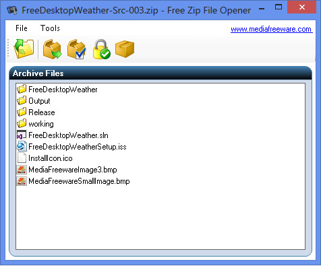Click the app icon in the title bar
Image resolution: width=321 pixels, height=266 pixels.
coord(12,10)
